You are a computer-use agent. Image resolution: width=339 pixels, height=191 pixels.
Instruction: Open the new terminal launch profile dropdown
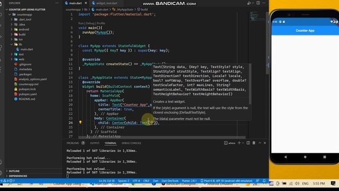(243, 143)
